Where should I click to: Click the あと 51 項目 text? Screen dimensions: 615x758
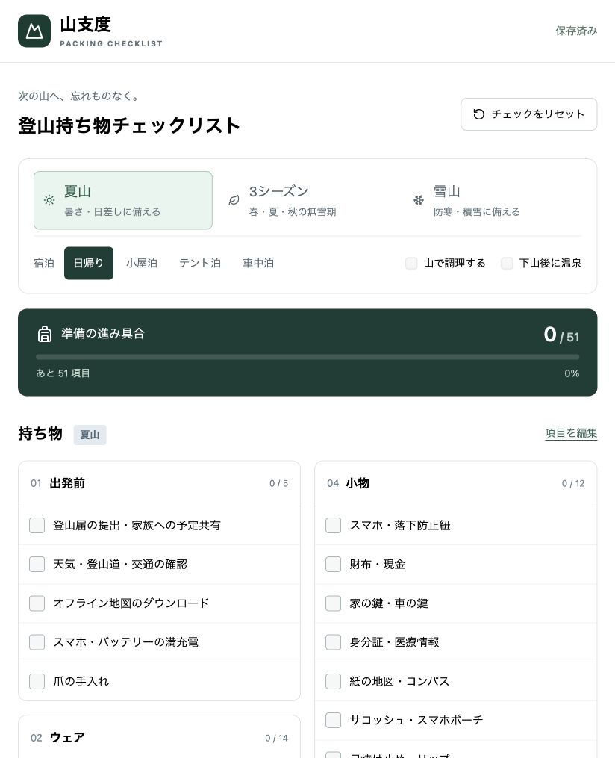coord(63,373)
